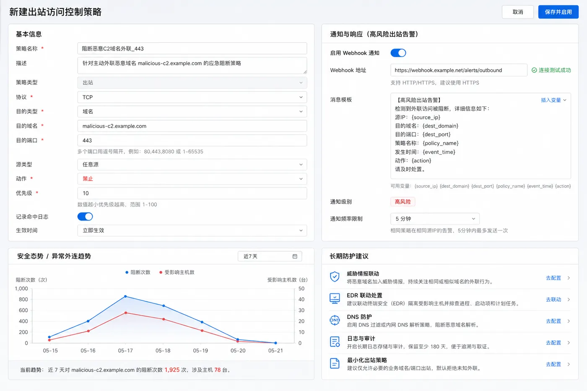Click the 日志与审计 document icon
The height and width of the screenshot is (391, 587).
click(x=335, y=342)
